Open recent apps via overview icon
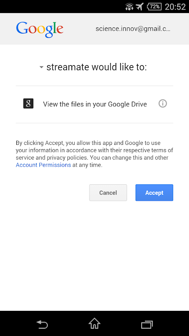The image size is (189, 336). click(147, 324)
